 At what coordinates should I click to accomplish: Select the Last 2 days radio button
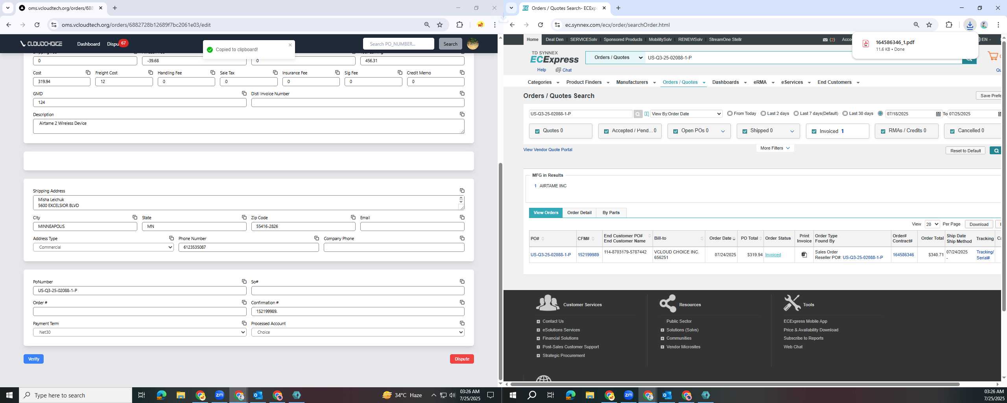pyautogui.click(x=763, y=113)
